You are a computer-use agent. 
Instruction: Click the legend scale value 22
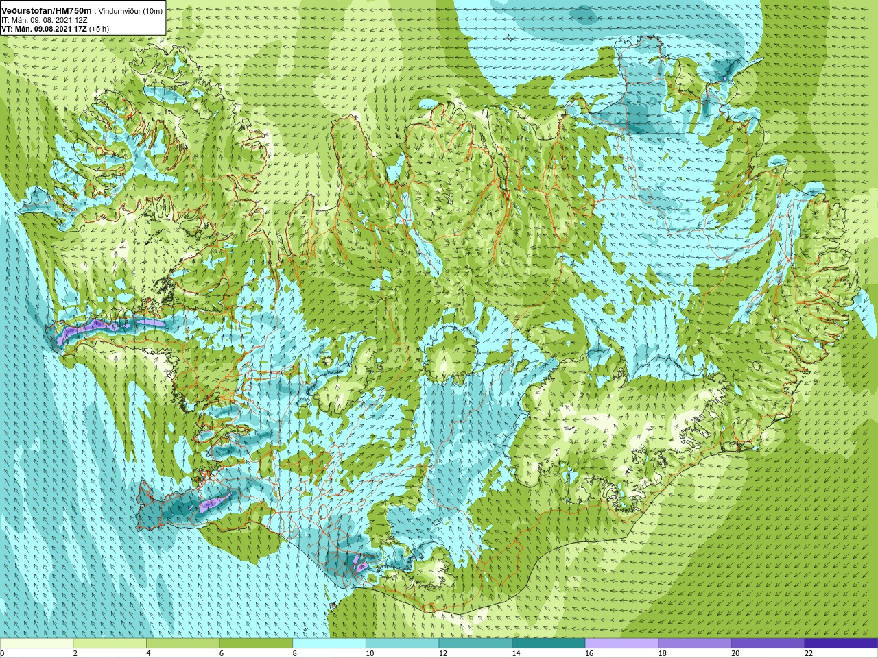coord(808,653)
